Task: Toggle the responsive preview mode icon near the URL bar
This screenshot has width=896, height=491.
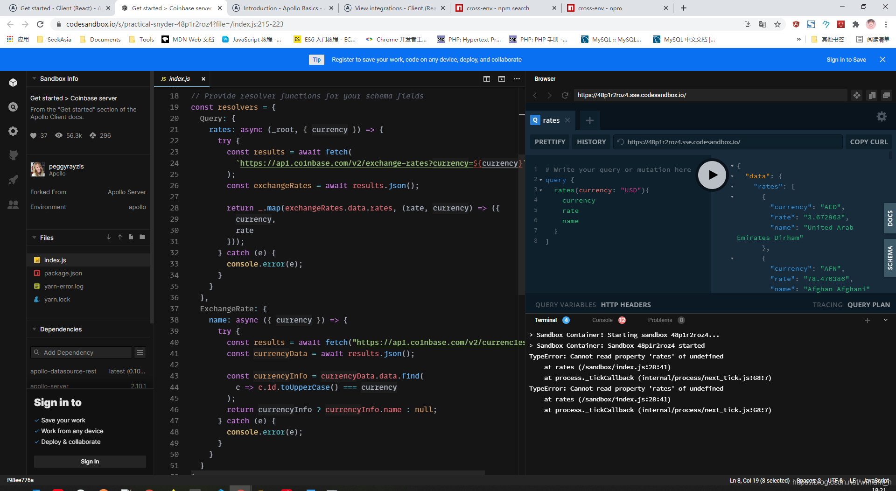Action: 872,95
